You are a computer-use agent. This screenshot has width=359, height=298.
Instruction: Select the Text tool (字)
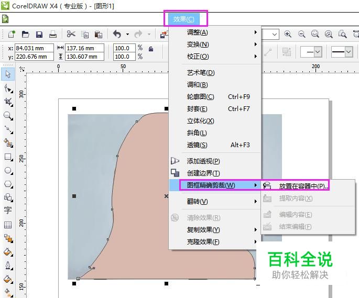pos(8,210)
